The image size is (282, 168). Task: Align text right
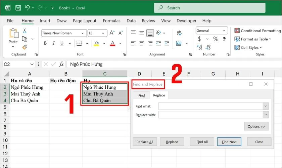tap(150, 43)
